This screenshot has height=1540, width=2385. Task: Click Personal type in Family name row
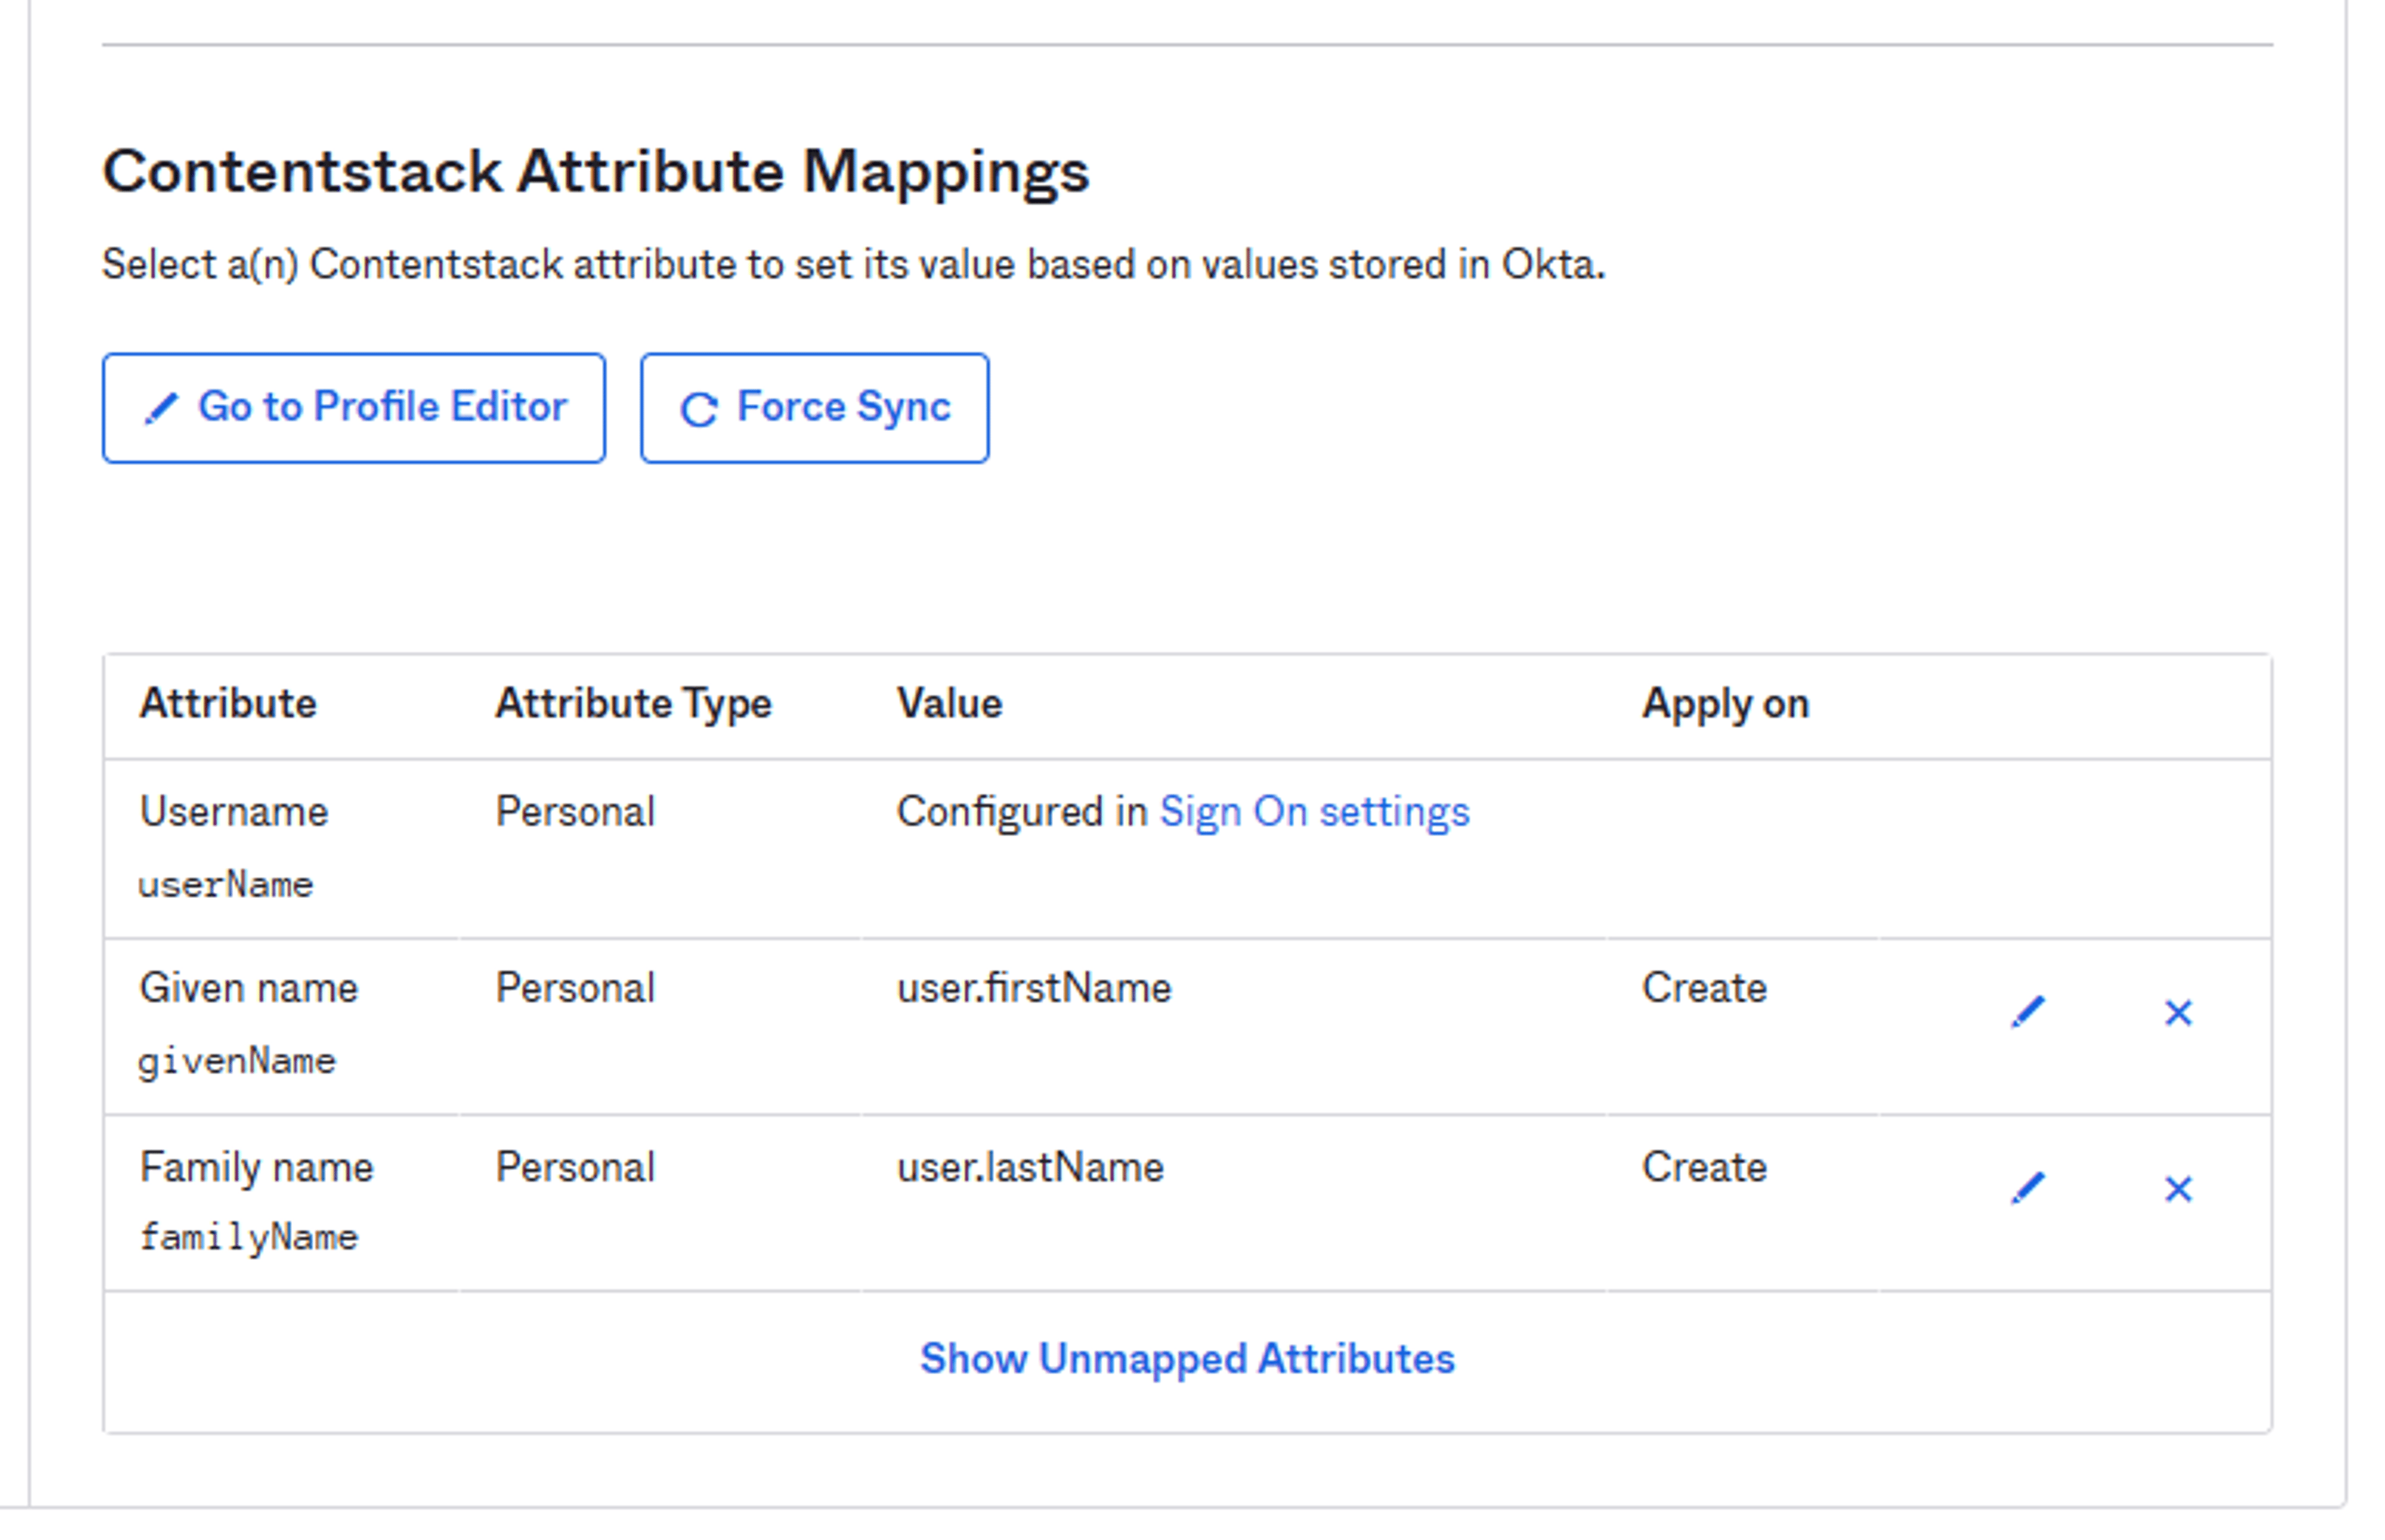click(575, 1167)
